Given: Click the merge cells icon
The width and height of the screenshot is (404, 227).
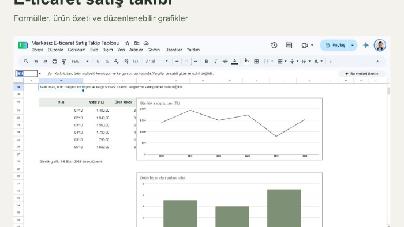Looking at the screenshot, I should click(x=266, y=62).
